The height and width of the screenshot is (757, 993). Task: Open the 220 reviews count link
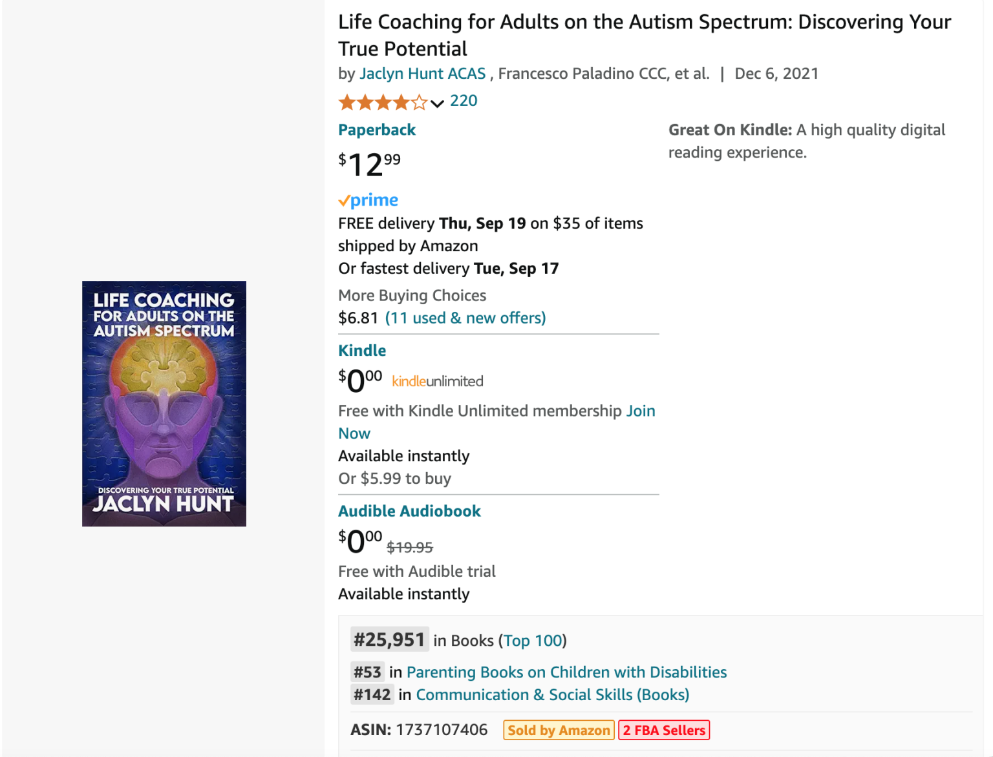tap(464, 101)
